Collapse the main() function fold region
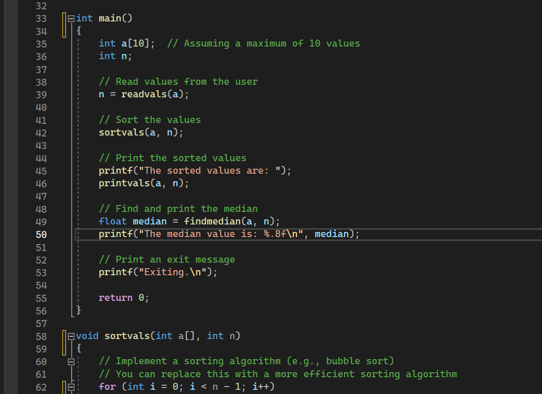 (x=71, y=18)
